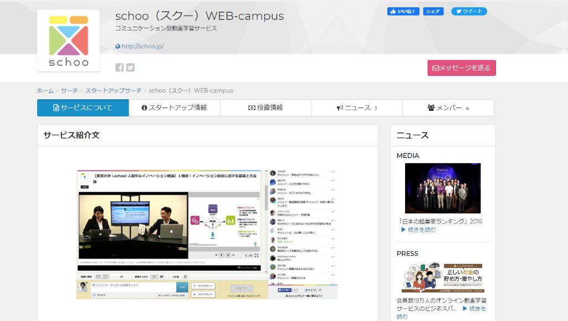Open the 投資情報 tab
This screenshot has width=568, height=321.
[265, 108]
